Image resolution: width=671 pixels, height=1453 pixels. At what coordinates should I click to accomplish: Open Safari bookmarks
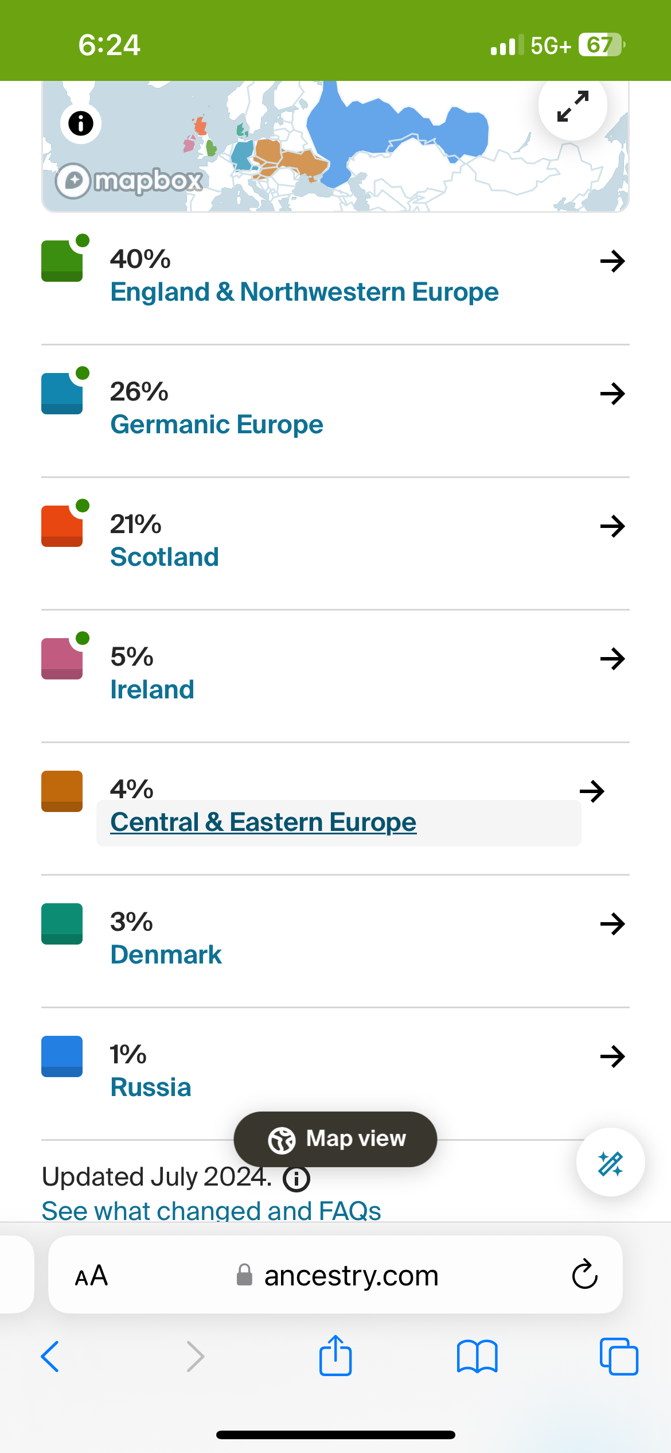pyautogui.click(x=477, y=1357)
